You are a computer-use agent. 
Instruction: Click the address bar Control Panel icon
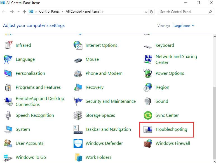click(31, 11)
